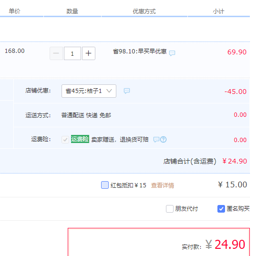Image resolution: width=257 pixels, height=256 pixels.
Task: Click the question mark help icon for 运费险
Action: pyautogui.click(x=164, y=140)
